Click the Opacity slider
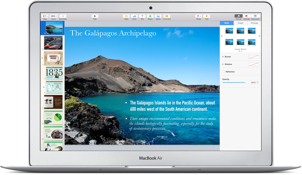Image resolution: width=302 pixels, height=175 pixels. 234,83
